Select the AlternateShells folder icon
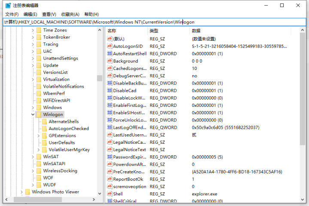This screenshot has width=309, height=206. [x=45, y=121]
